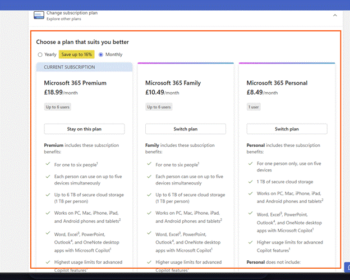
Task: Click Switch plan under Microsoft 365 Family
Action: pos(186,129)
